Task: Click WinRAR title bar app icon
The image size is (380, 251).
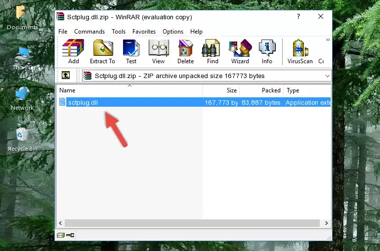Action: 60,16
